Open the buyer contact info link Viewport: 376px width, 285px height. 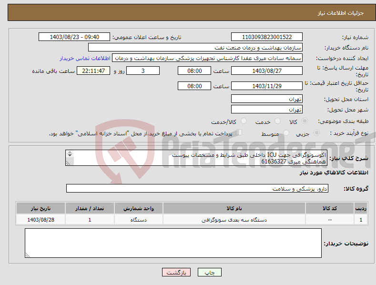[85, 58]
